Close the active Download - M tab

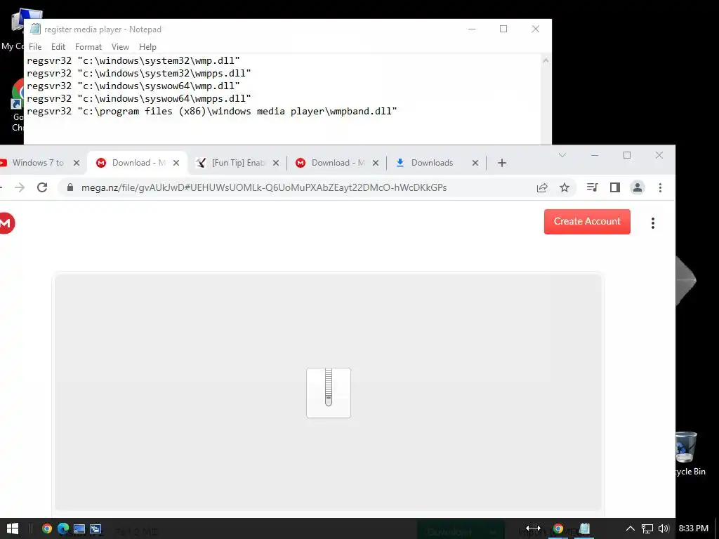pos(176,163)
